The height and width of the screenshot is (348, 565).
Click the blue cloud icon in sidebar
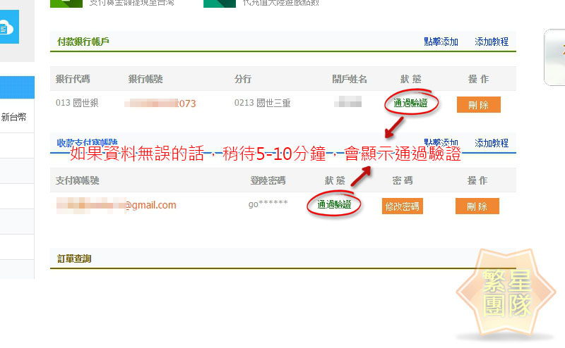8,28
